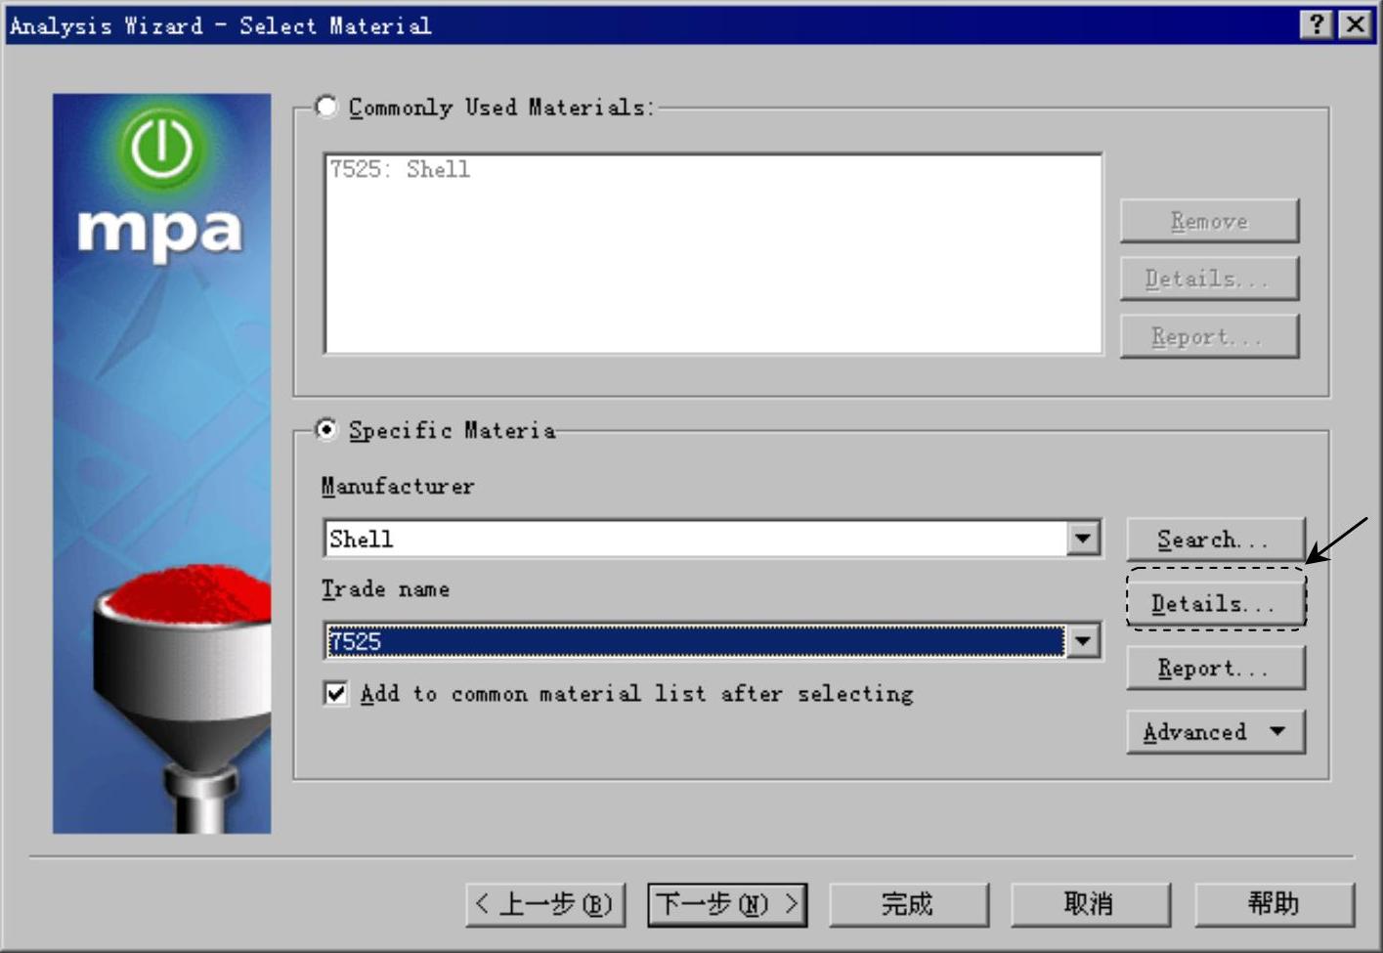This screenshot has height=953, width=1383.
Task: Open the Trade name dropdown arrow
Action: tap(1083, 641)
